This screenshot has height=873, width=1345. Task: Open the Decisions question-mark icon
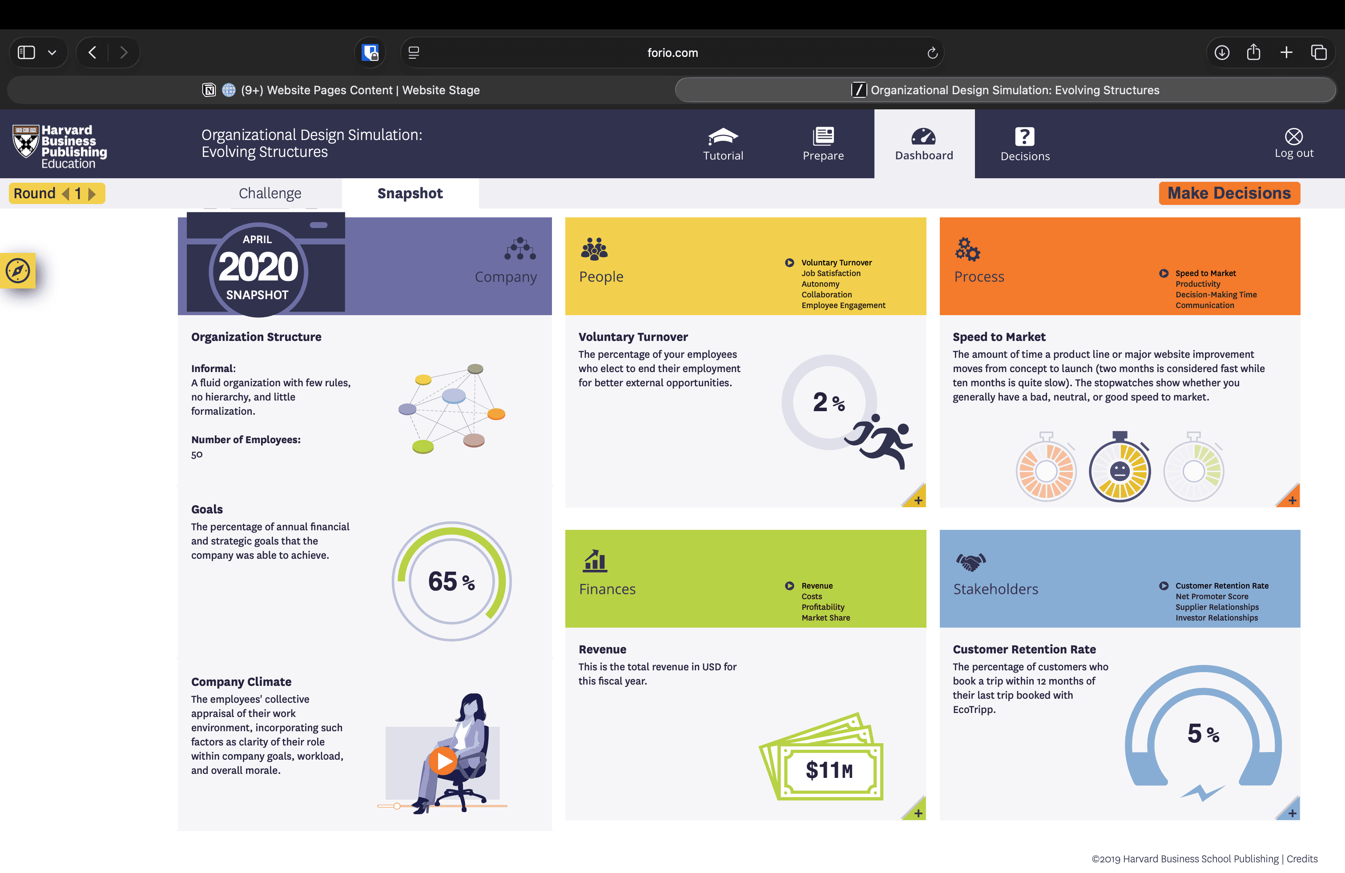point(1024,136)
